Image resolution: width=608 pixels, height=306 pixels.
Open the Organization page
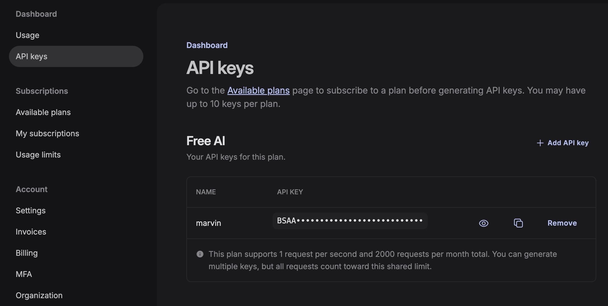point(39,295)
